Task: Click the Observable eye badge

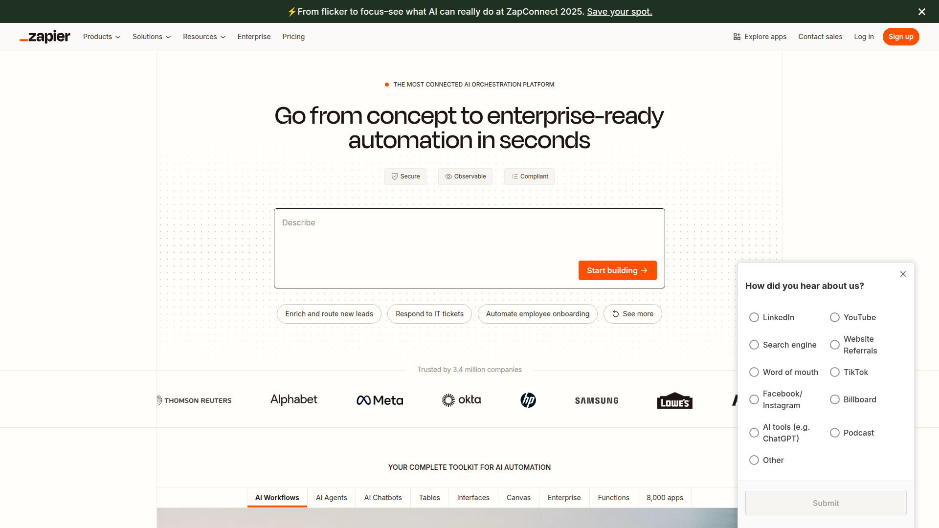Action: coord(465,176)
